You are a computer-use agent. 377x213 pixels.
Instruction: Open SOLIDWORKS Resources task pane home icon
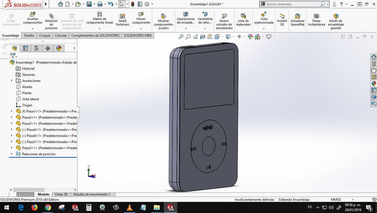tap(374, 57)
